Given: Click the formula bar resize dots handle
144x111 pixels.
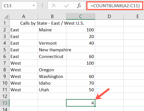Looking at the screenshot, I should pyautogui.click(x=42, y=6).
